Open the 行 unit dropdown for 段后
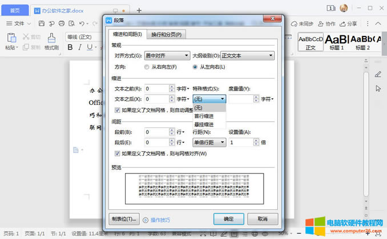Image resolution: width=387 pixels, height=239 pixels. (x=180, y=142)
